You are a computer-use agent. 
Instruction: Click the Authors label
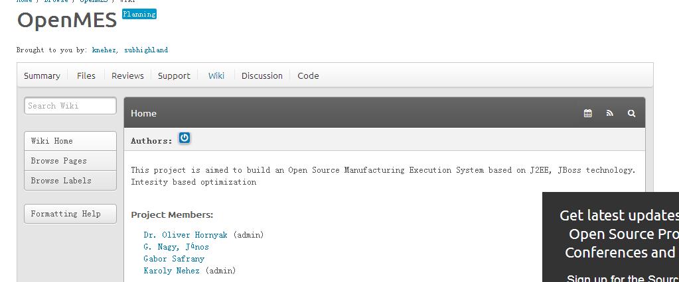[151, 141]
